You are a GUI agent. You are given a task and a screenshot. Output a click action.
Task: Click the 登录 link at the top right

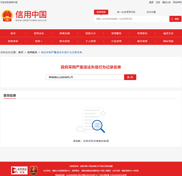(x=151, y=2)
